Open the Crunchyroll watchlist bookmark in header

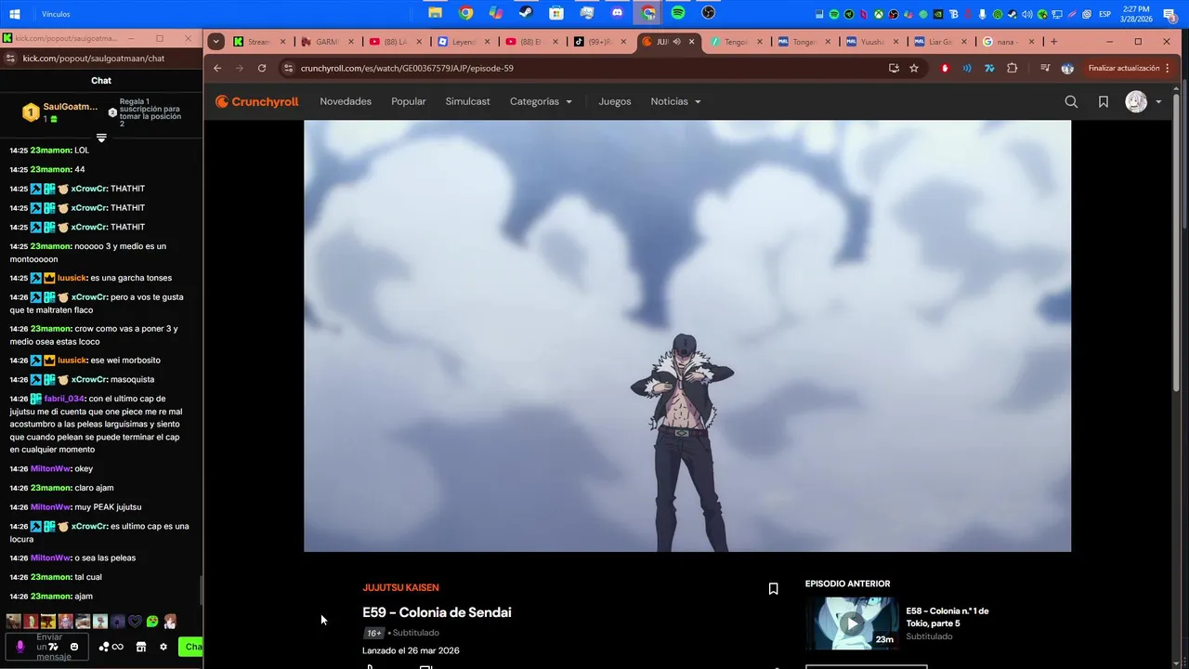[1104, 101]
